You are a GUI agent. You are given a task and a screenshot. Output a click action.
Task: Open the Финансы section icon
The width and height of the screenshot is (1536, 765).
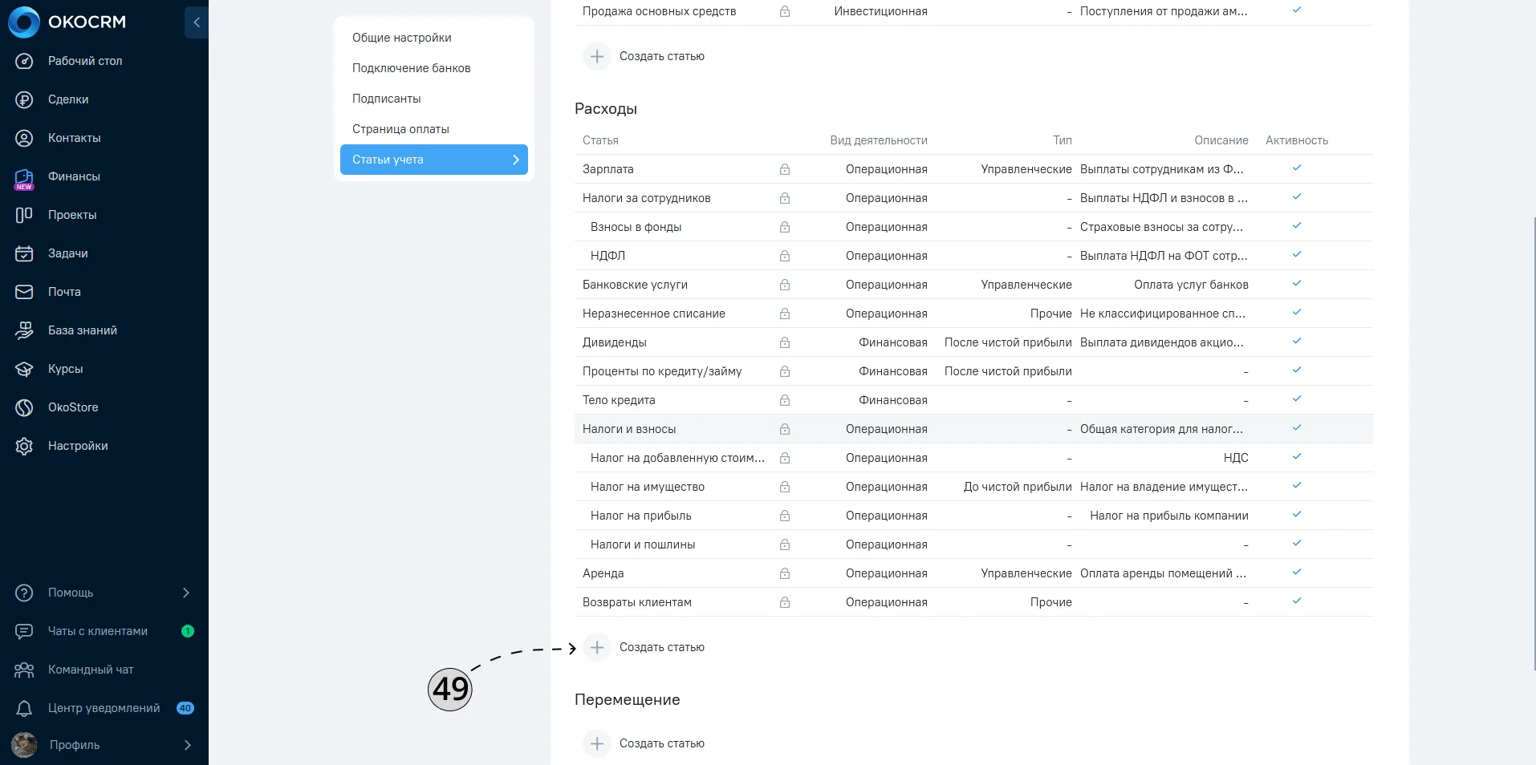coord(24,177)
